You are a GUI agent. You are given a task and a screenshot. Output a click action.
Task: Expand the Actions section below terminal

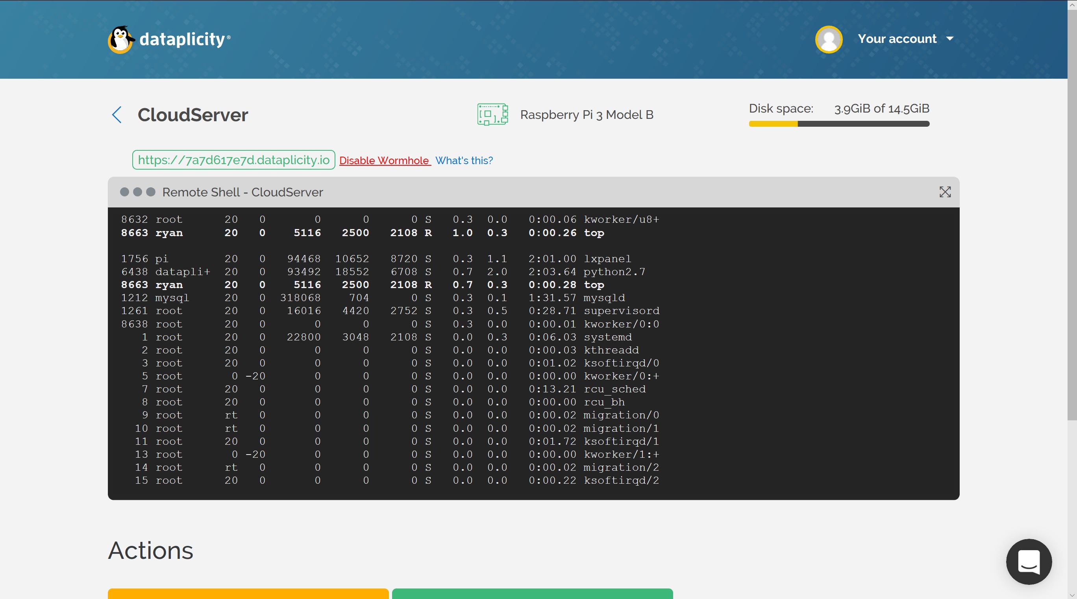pyautogui.click(x=151, y=550)
